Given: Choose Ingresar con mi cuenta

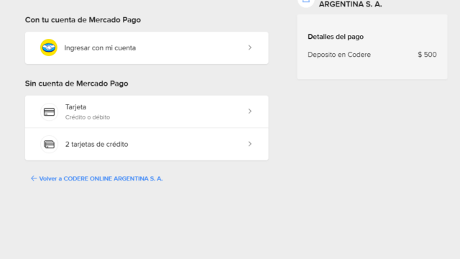Looking at the screenshot, I should pyautogui.click(x=147, y=48).
